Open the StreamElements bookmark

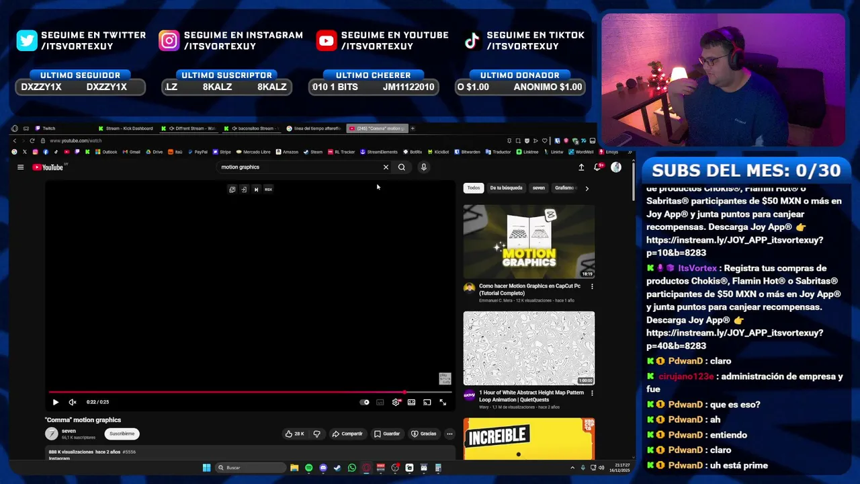[x=379, y=152]
